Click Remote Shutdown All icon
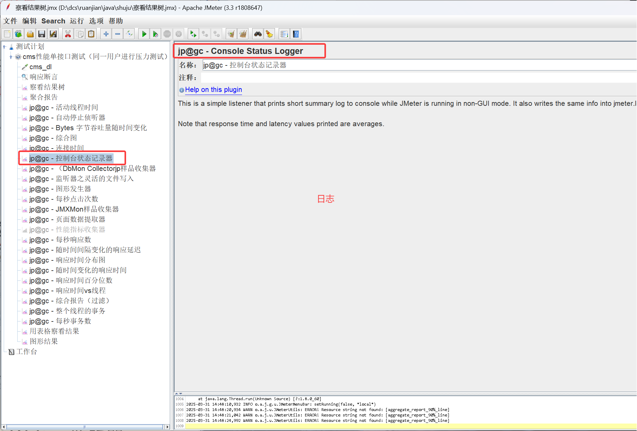This screenshot has height=431, width=637. click(x=216, y=34)
